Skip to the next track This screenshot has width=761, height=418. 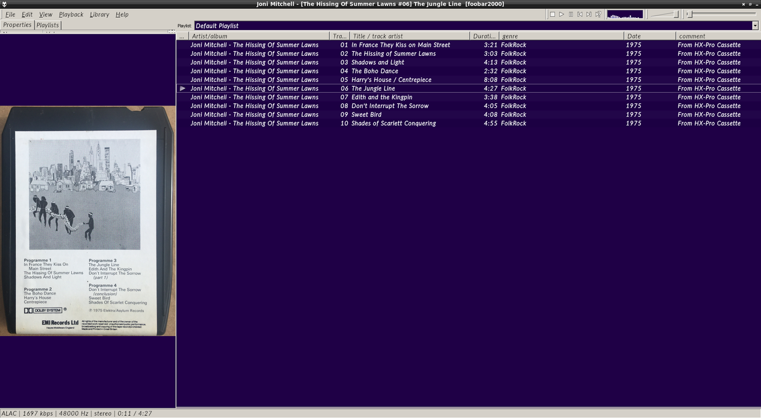[589, 14]
